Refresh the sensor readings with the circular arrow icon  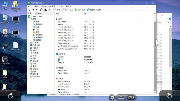click(x=41, y=10)
